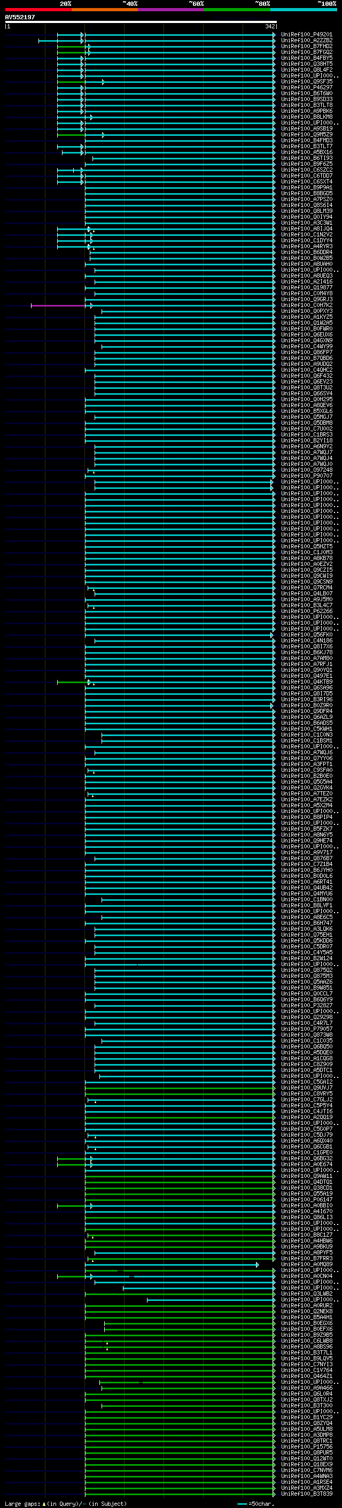This screenshot has height=1508, width=342.
Task: Click the red 20% identity legend segment
Action: point(38,10)
